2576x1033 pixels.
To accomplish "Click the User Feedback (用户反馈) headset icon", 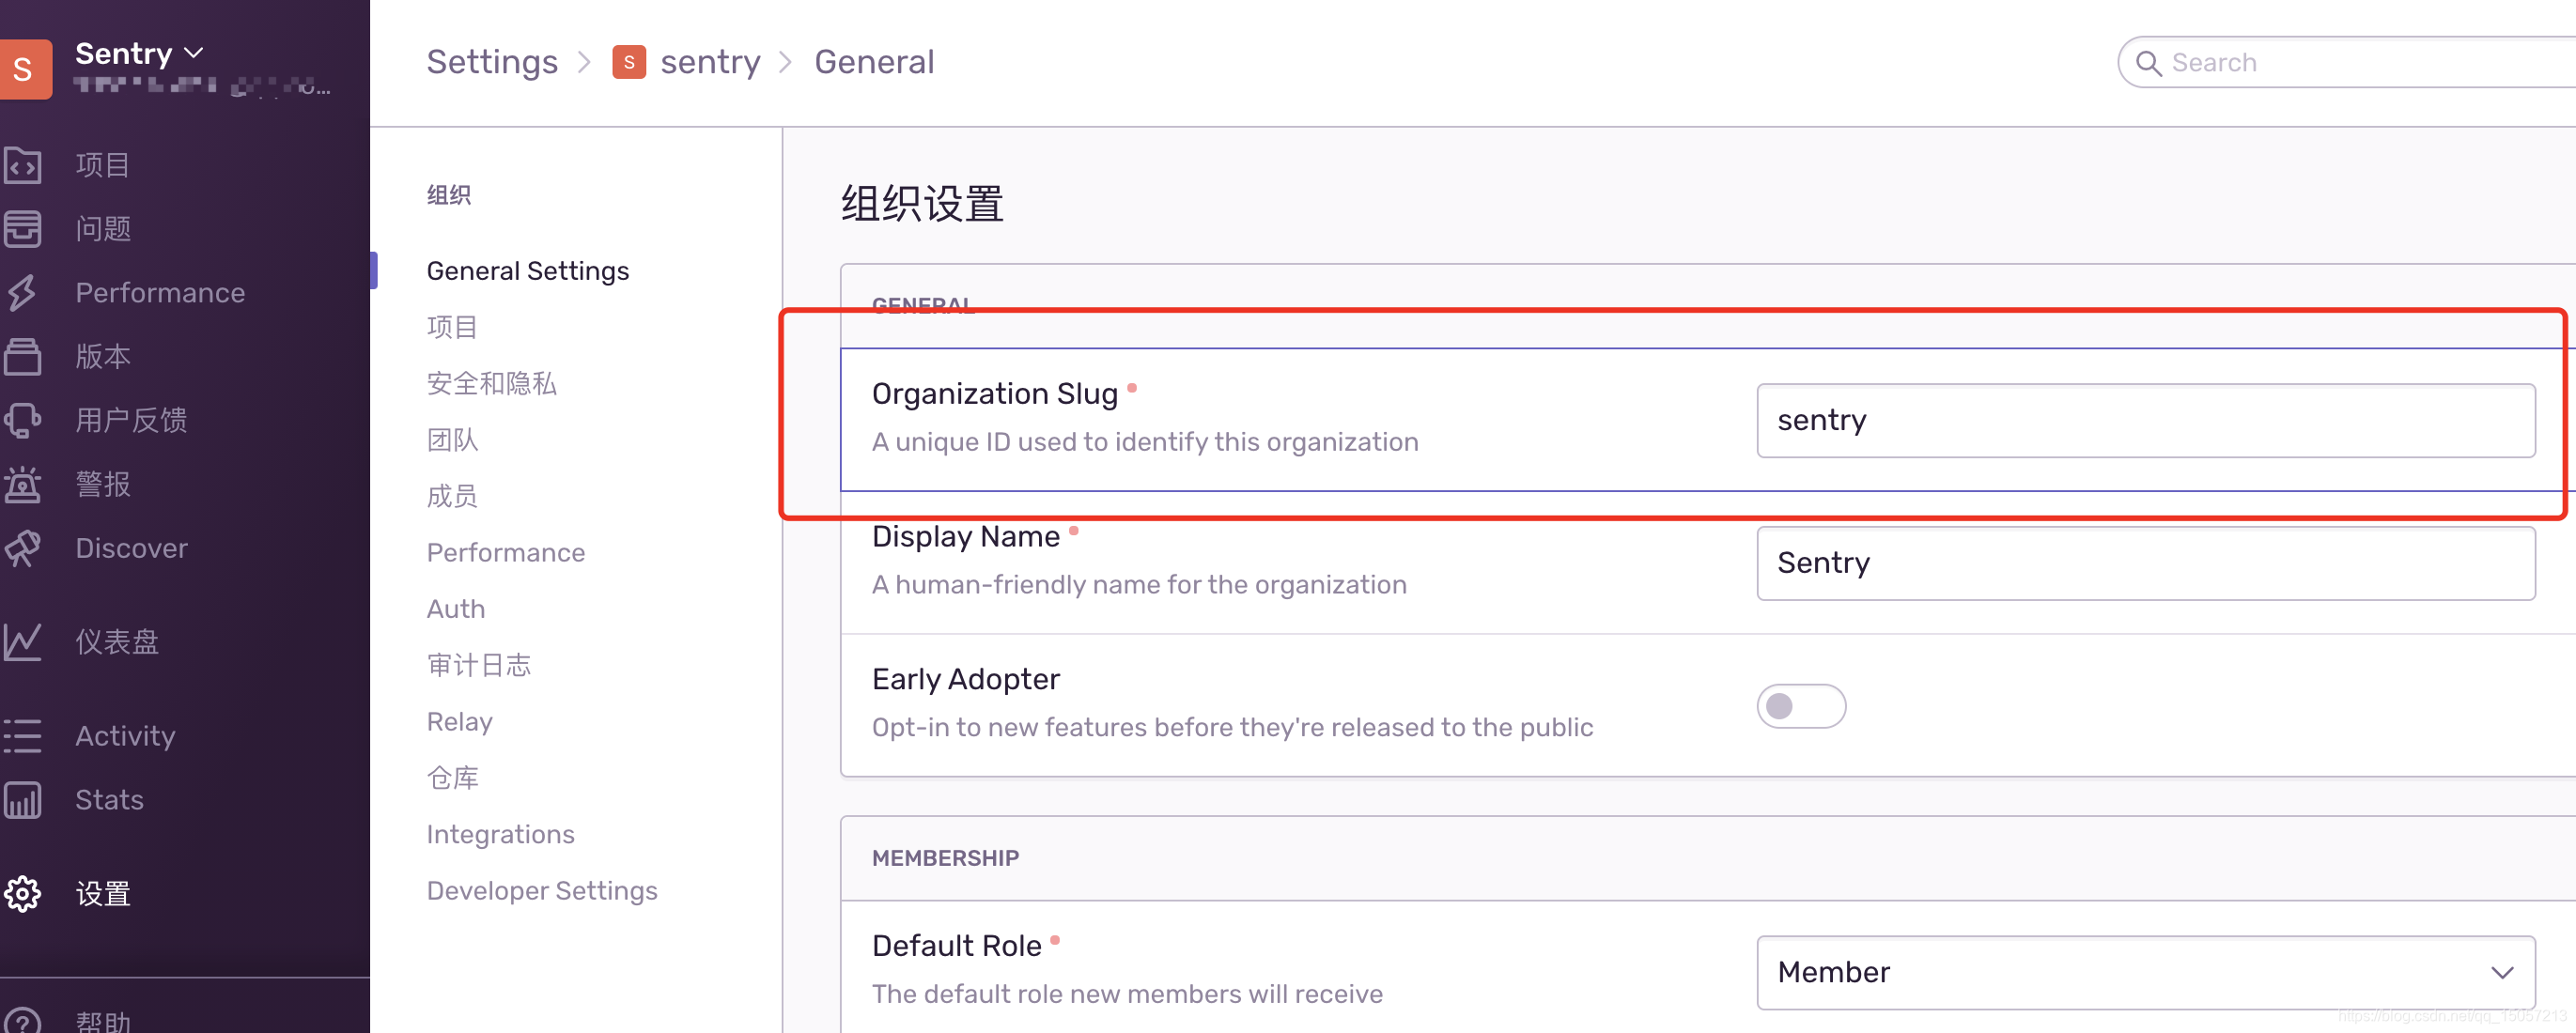I will coord(22,421).
